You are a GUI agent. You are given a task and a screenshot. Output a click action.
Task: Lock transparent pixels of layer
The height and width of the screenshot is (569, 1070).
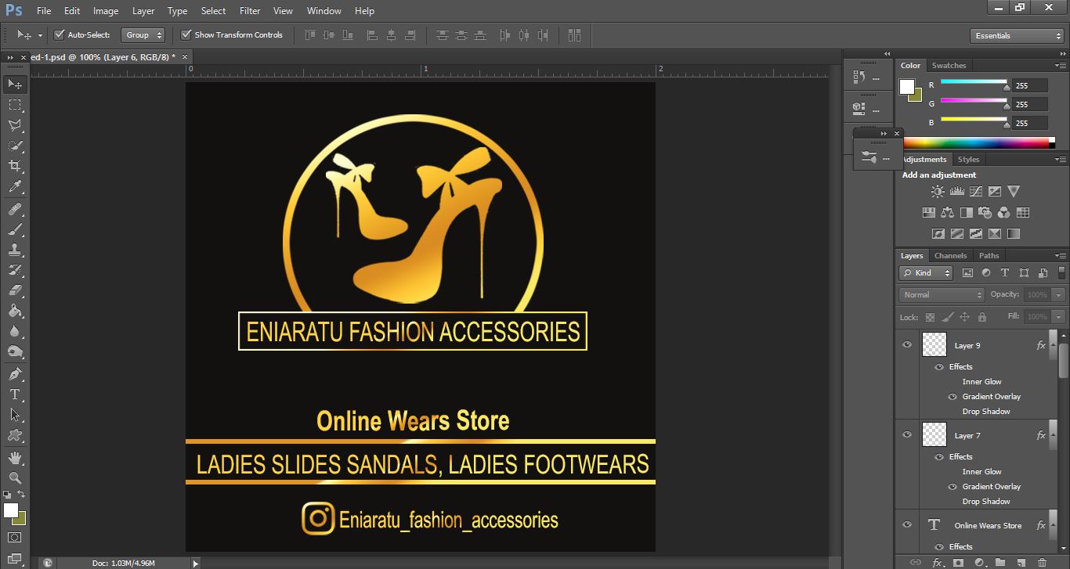point(930,317)
